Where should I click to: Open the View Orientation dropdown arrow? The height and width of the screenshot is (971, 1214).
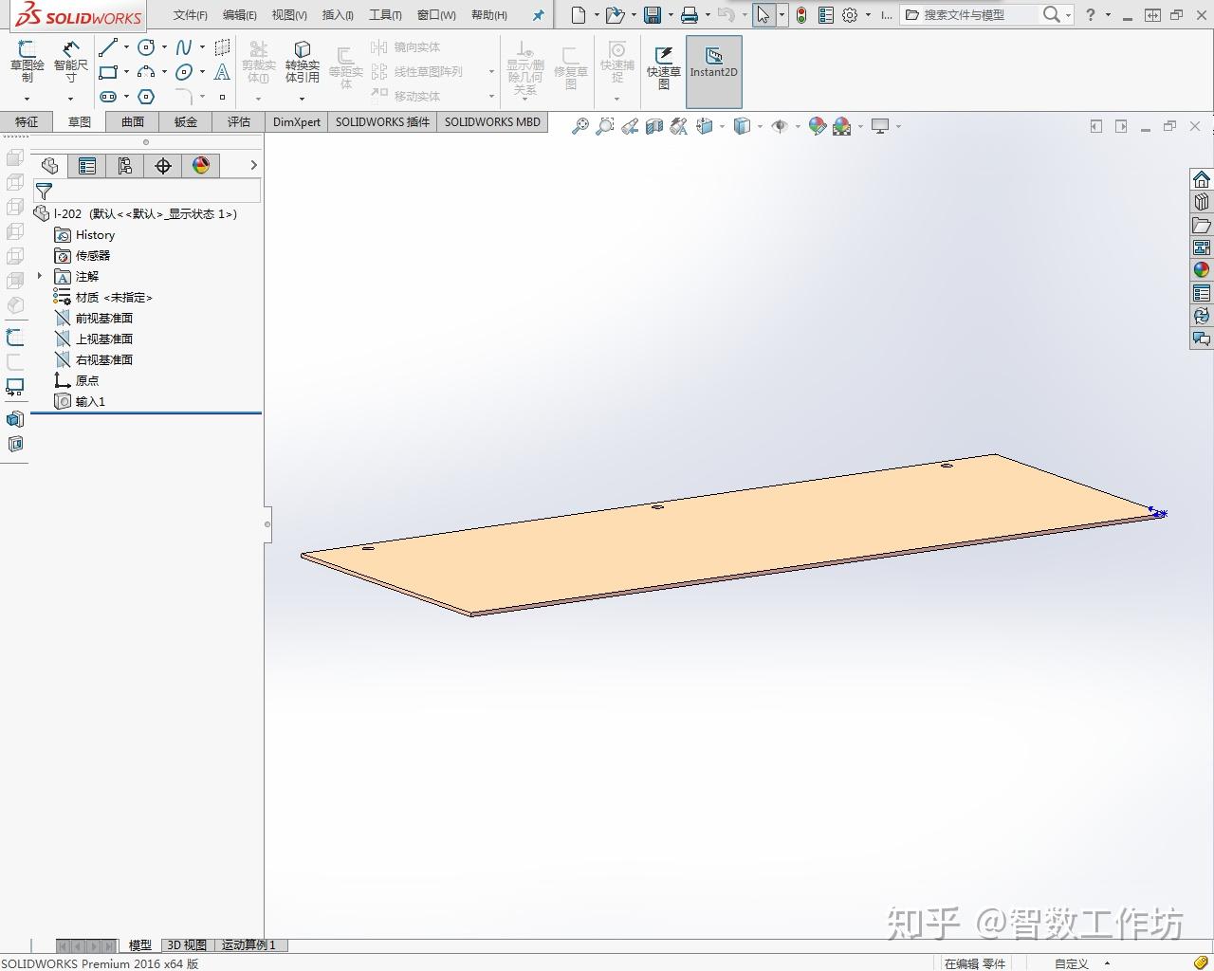[x=721, y=125]
